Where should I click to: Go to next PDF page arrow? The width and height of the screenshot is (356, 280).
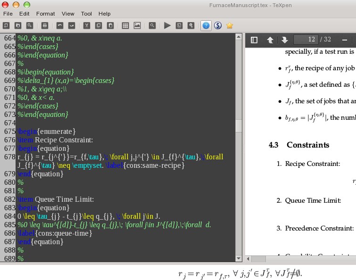284,40
